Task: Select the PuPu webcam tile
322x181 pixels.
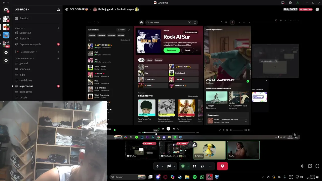Action: 243,150
